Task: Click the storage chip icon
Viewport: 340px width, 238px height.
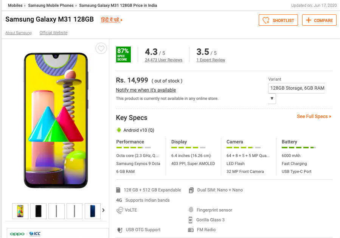Action: point(119,190)
